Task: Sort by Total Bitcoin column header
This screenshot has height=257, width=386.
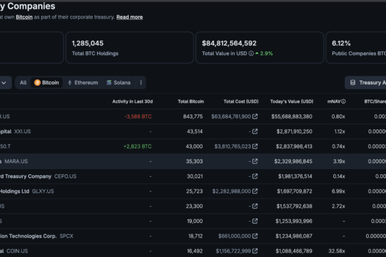Action: tap(191, 102)
